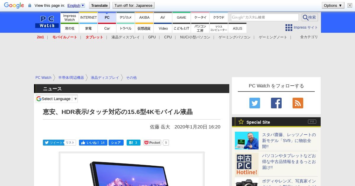Click the Facebook シェア button

coord(116,143)
